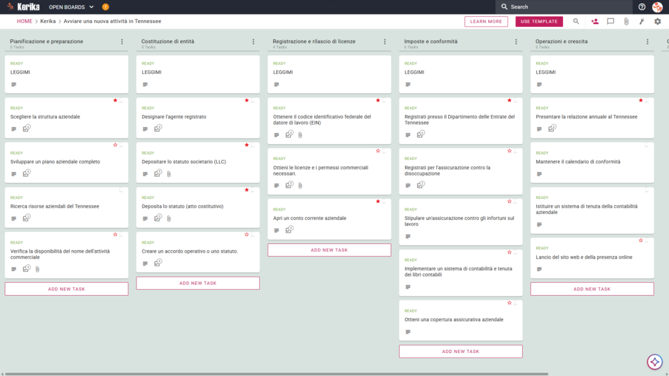Open Pianificazione e preparazione column menu
This screenshot has height=376, width=669.
122,42
